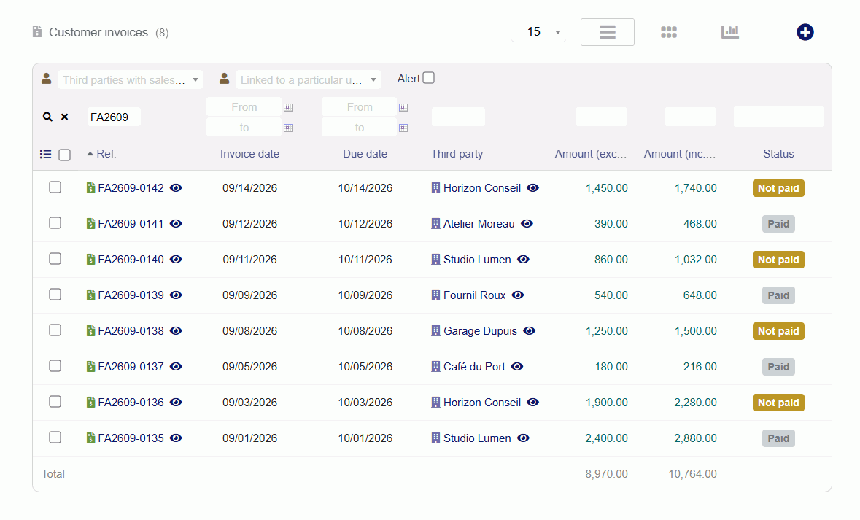The width and height of the screenshot is (860, 520).
Task: Click eye icon next to Garage Dupuis
Action: click(530, 330)
